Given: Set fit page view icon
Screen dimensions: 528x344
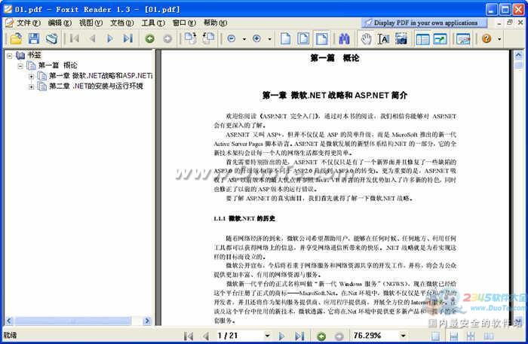Looking at the screenshot, I should pyautogui.click(x=303, y=39).
